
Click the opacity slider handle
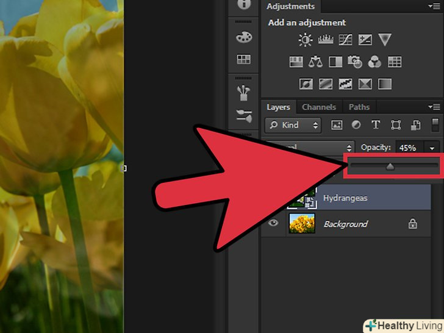(x=390, y=167)
